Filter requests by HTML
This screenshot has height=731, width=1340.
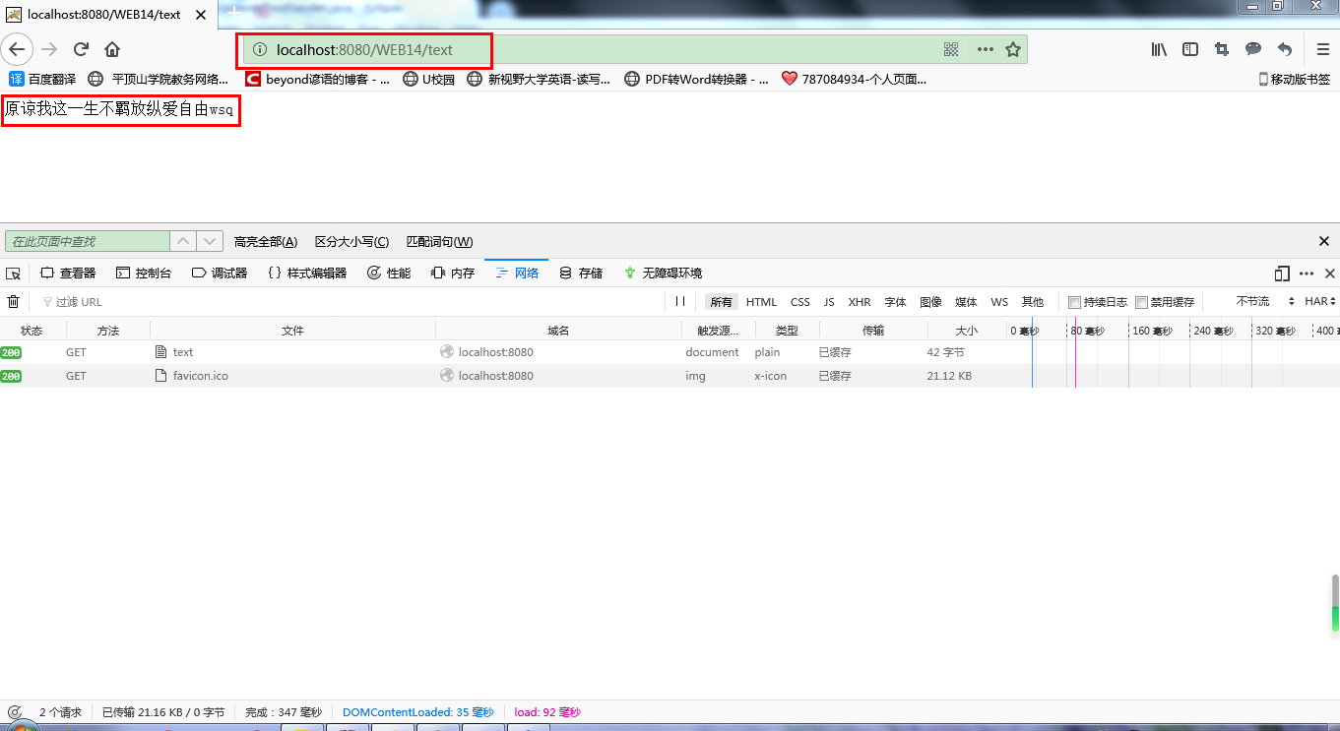761,302
